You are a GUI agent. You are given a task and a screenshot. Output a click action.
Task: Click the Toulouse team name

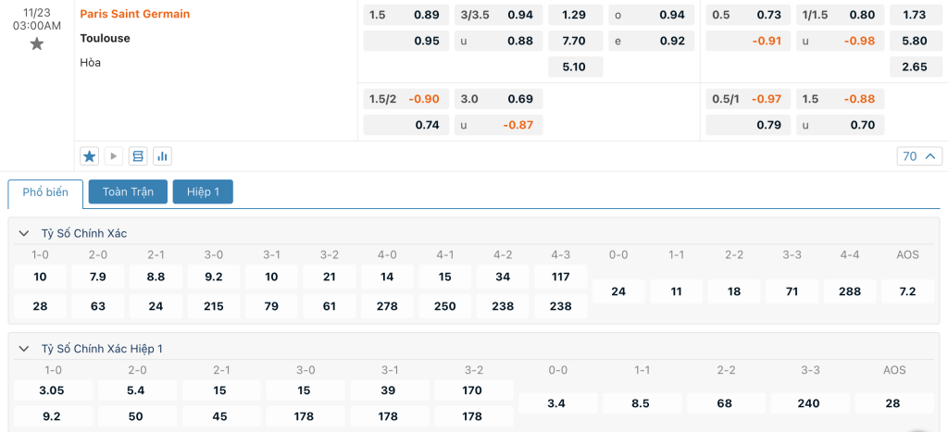(105, 39)
